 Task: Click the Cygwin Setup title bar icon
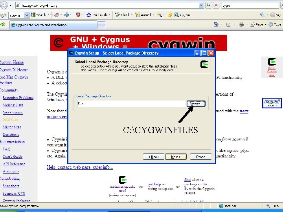72,53
